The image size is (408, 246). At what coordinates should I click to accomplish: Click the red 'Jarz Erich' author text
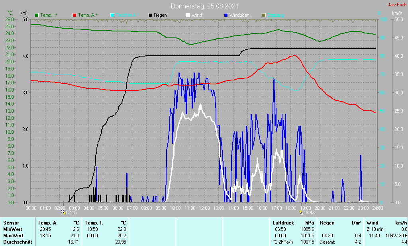click(x=397, y=5)
